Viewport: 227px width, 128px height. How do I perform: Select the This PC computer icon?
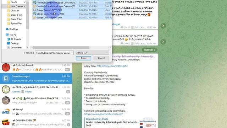coord(7,35)
